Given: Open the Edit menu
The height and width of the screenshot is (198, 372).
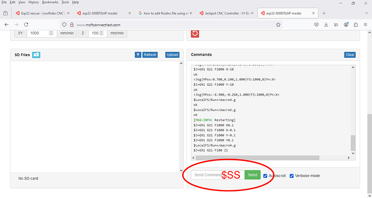Looking at the screenshot, I should pos(12,2).
